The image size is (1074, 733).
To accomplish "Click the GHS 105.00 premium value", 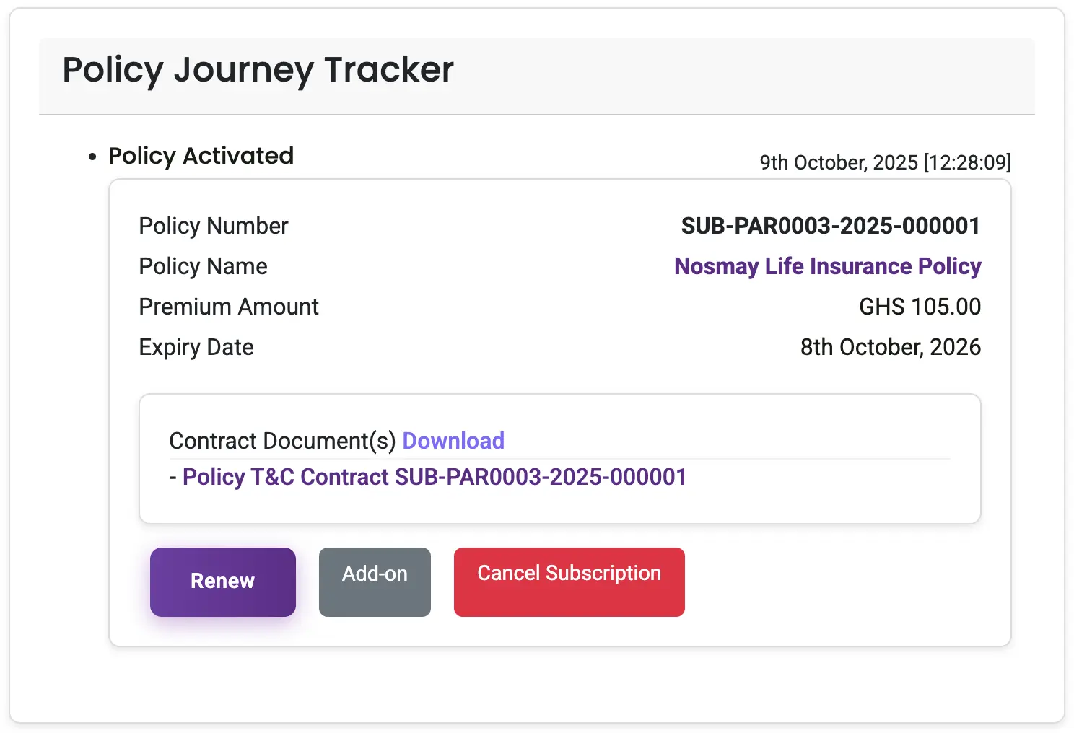I will click(x=920, y=307).
